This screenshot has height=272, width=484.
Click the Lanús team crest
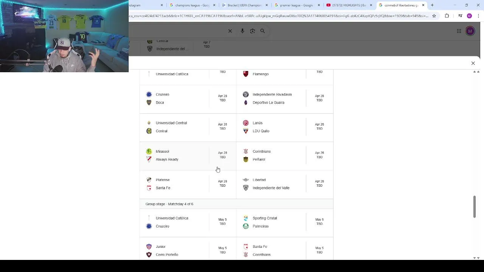246,123
